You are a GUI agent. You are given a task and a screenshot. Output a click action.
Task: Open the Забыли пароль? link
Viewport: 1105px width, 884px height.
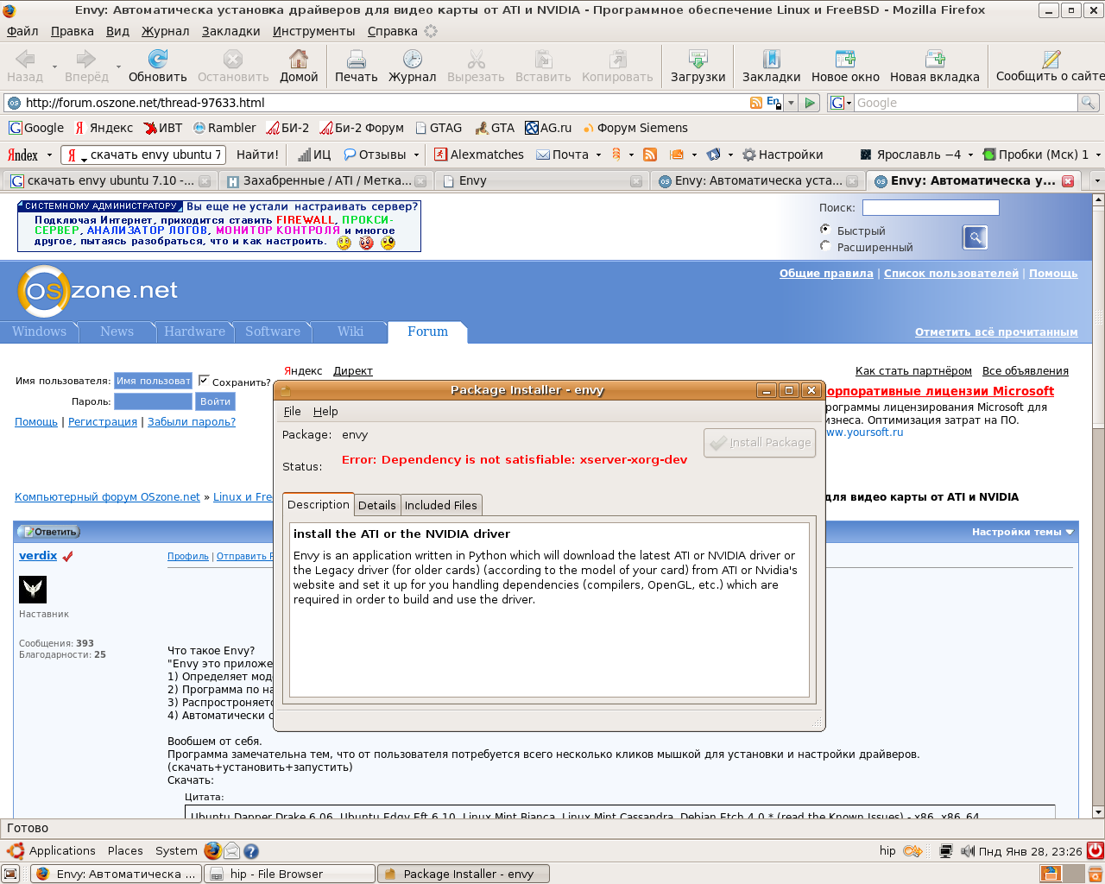coord(192,422)
